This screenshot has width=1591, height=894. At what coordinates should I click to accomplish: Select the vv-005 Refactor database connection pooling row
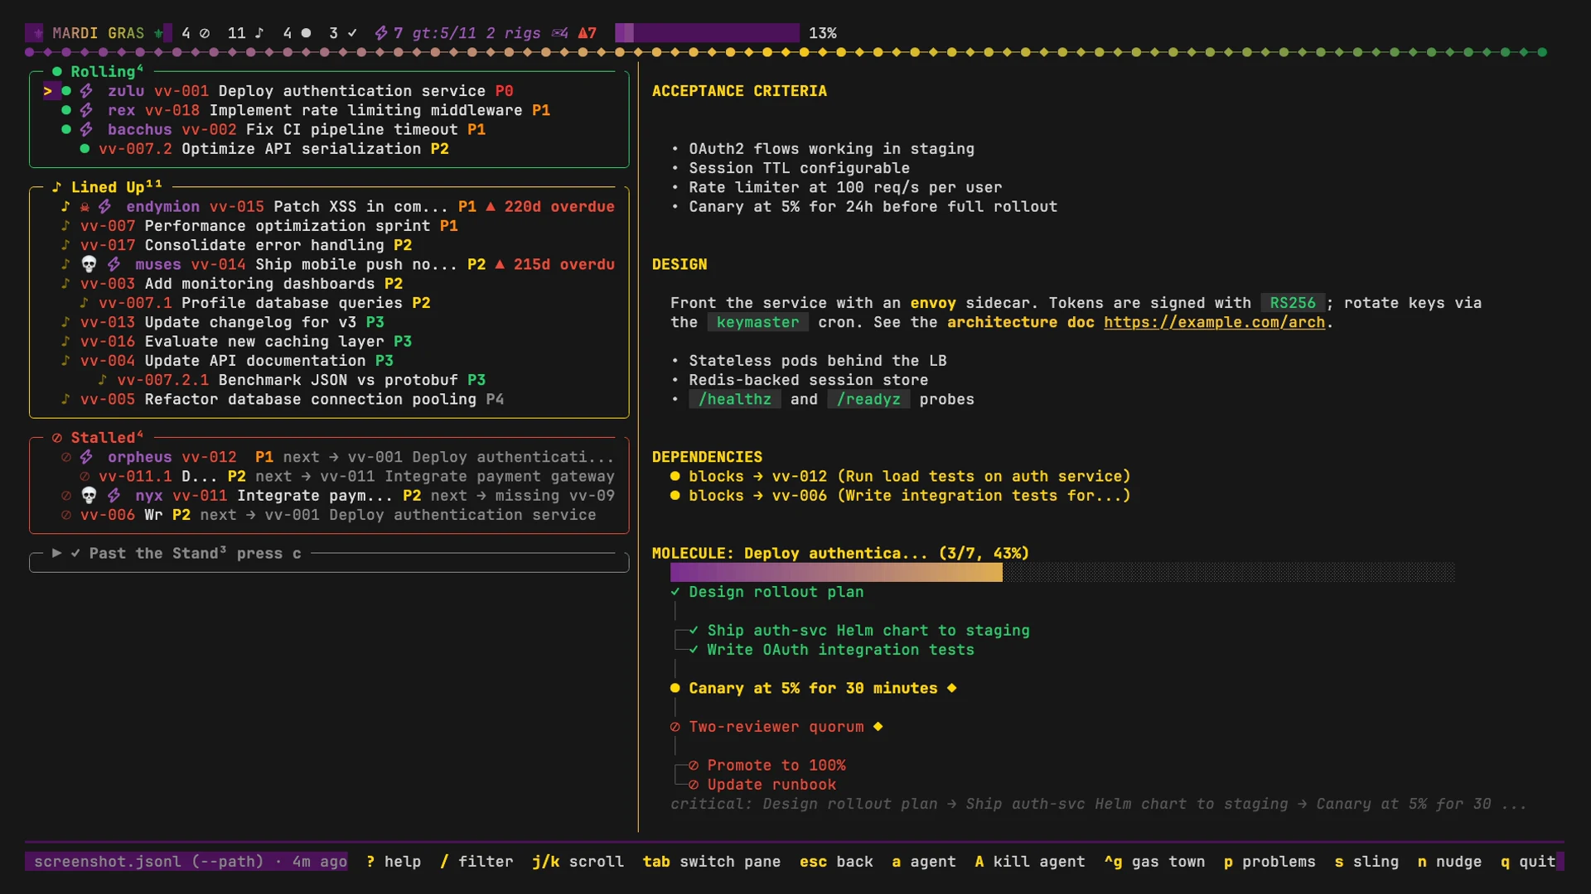coord(283,399)
